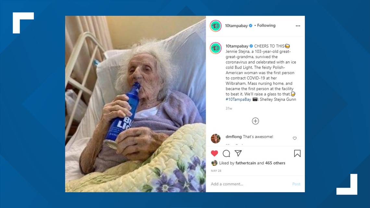
Task: Click the Post comment button
Action: (296, 184)
